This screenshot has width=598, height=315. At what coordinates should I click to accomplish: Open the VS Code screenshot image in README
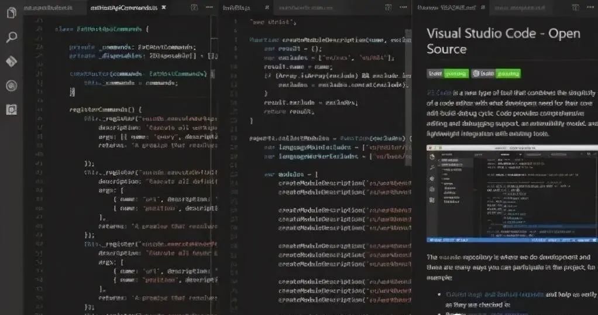[x=512, y=194]
